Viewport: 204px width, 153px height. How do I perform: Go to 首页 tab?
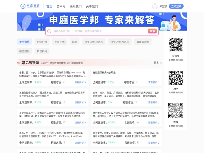(x=49, y=6)
